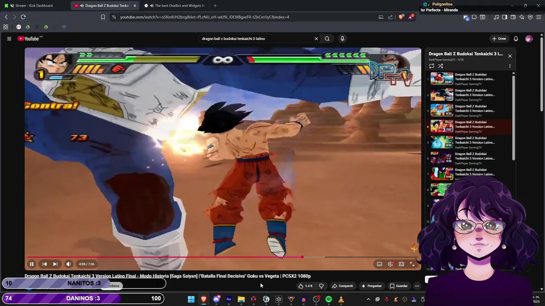Toggle subtitles on the video player

tap(379, 264)
